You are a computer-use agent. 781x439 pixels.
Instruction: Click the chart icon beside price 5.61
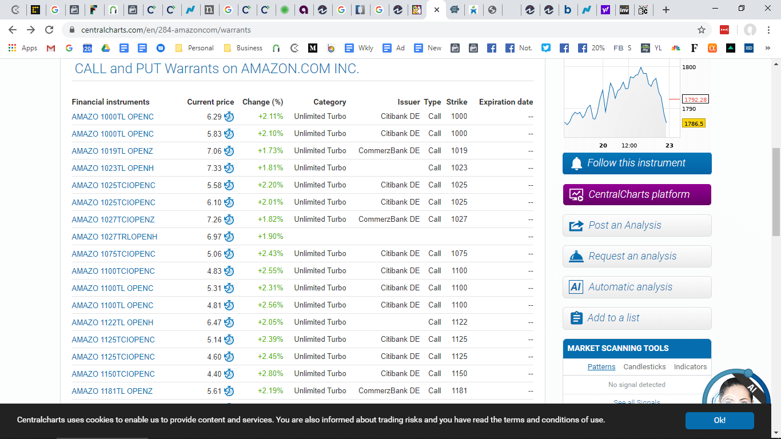pyautogui.click(x=229, y=391)
